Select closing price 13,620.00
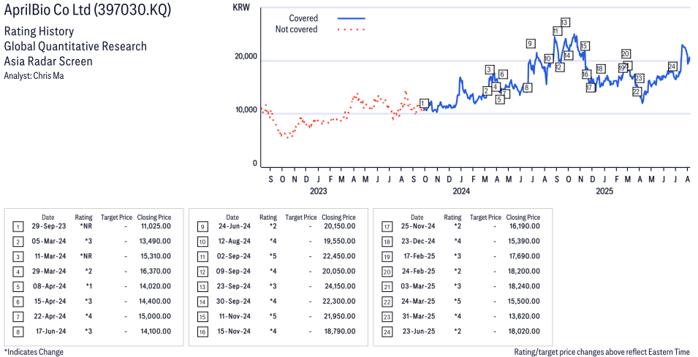This screenshot has height=357, width=698. click(524, 316)
